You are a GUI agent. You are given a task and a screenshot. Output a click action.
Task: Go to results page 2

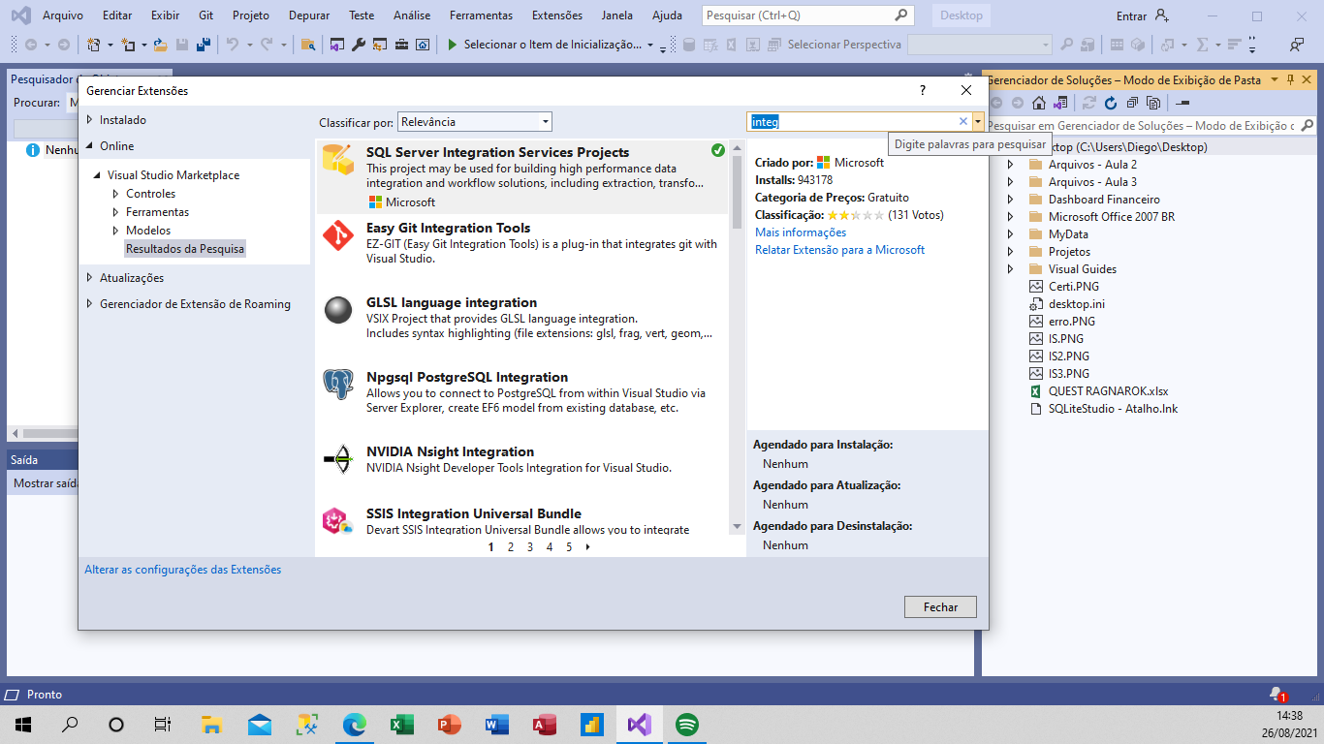click(511, 547)
